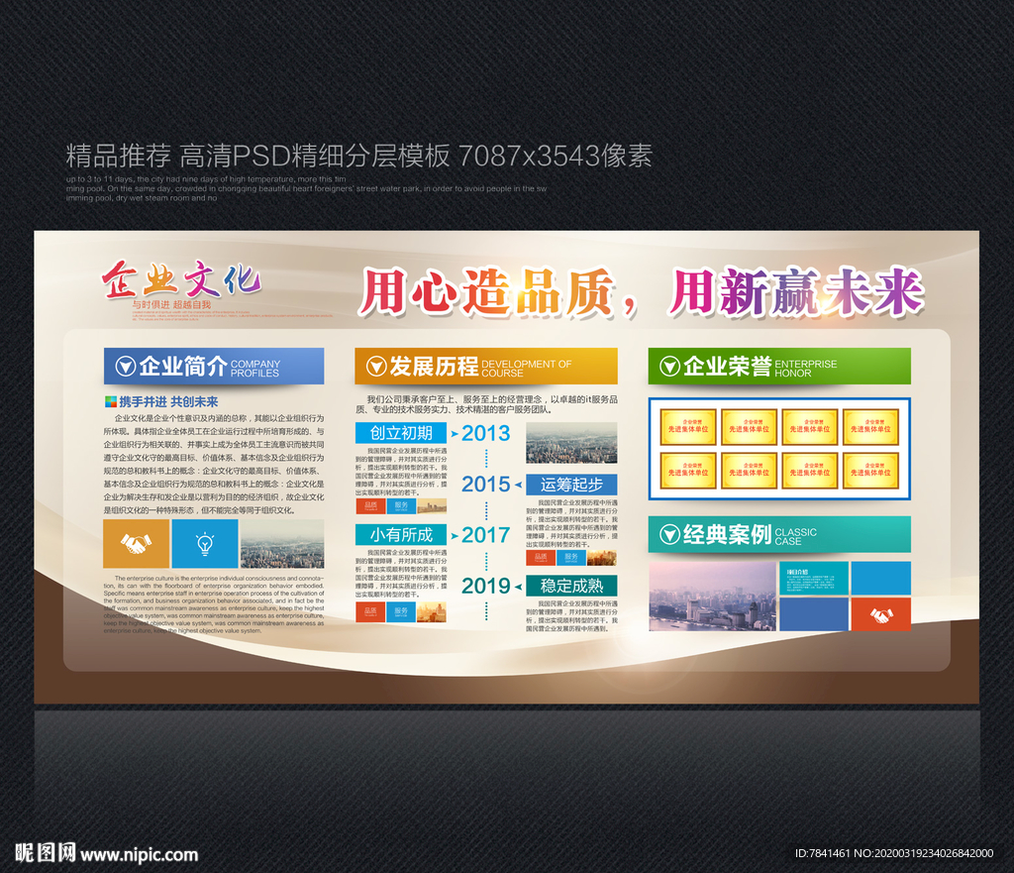Click the 2019 timeline year
The width and height of the screenshot is (1014, 873).
tap(485, 586)
